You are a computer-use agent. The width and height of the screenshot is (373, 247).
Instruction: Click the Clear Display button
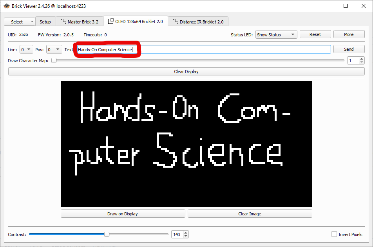coord(186,72)
